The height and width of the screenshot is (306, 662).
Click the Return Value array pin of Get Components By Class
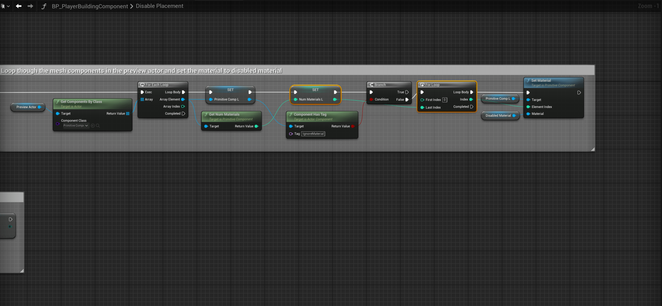point(128,113)
